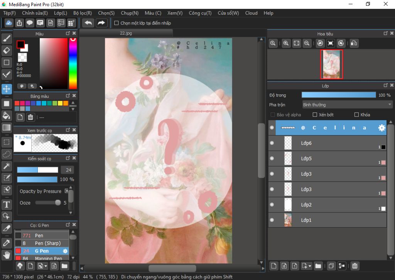395x280 pixels.
Task: Select the Lớp1 layer row
Action: pyautogui.click(x=327, y=220)
